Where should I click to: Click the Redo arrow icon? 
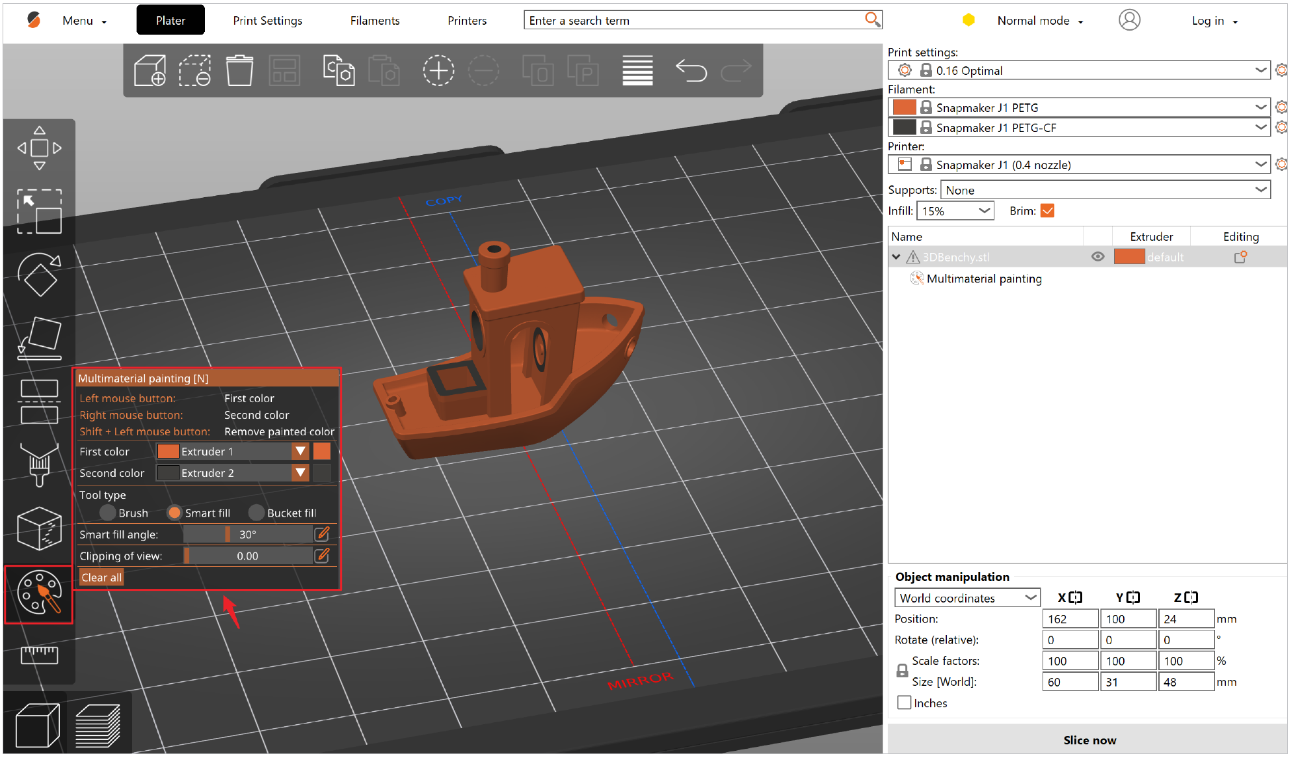coord(736,70)
